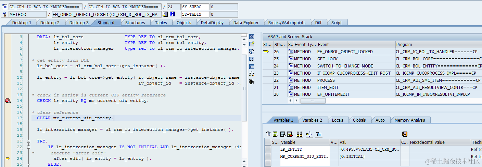Screen dimensions: 482x167
Task: Collapse the TRY block at line 21
Action: (x=28, y=141)
